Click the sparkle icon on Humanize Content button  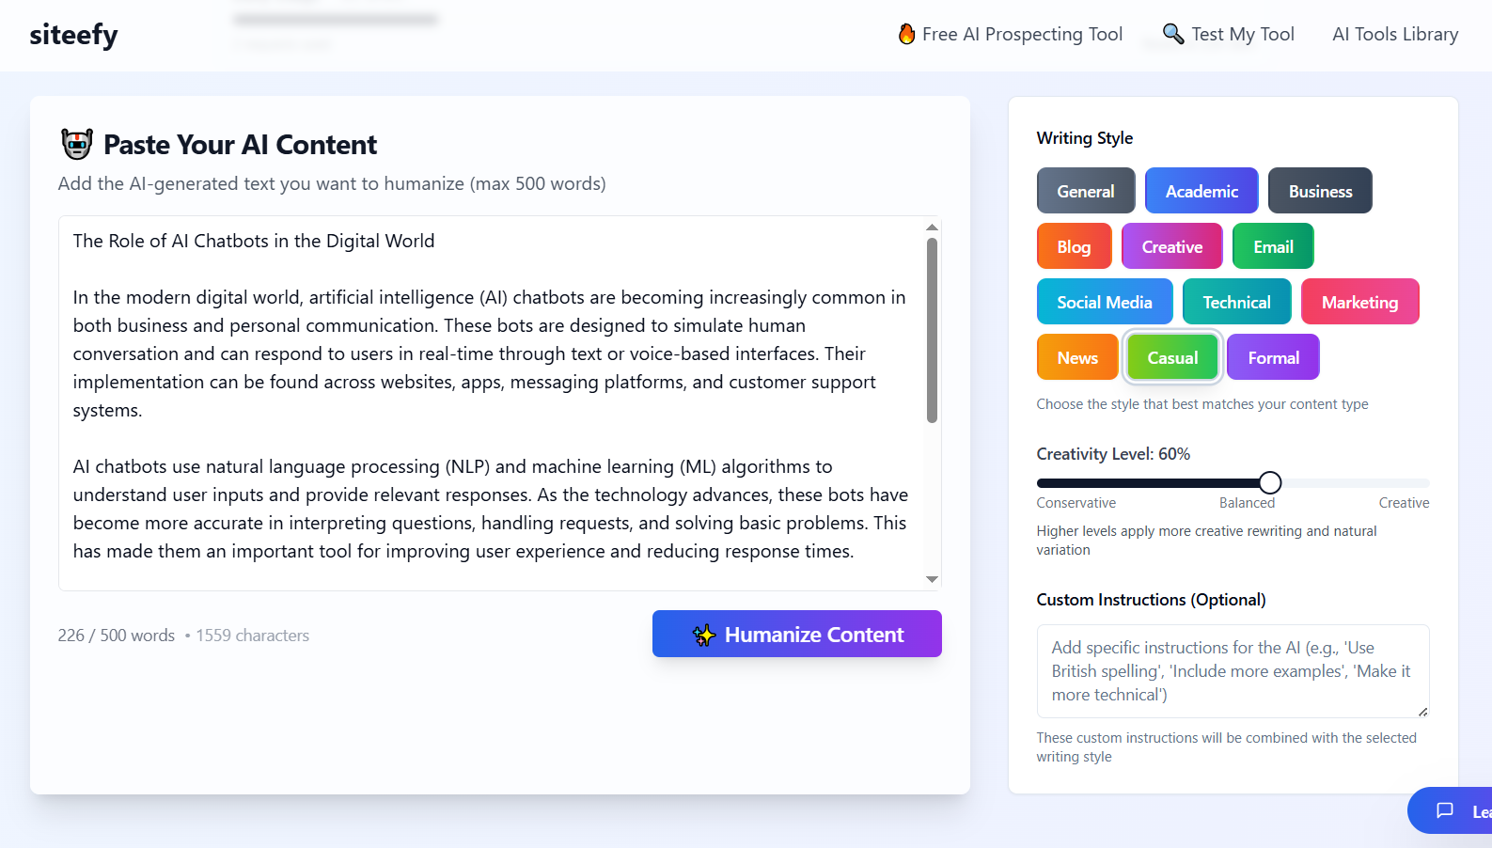pyautogui.click(x=704, y=636)
